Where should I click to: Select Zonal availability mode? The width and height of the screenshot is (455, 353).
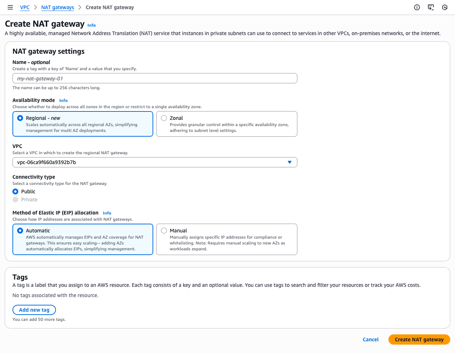click(x=164, y=118)
